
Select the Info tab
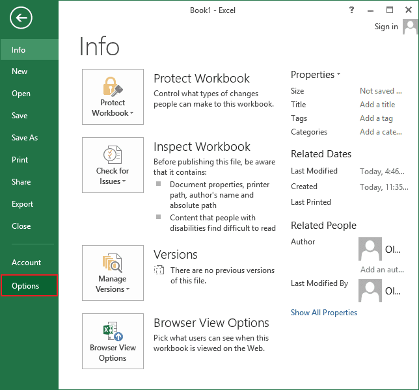(29, 49)
